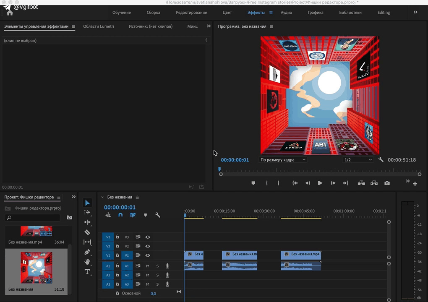Switch to Обучение workspace

point(121,13)
